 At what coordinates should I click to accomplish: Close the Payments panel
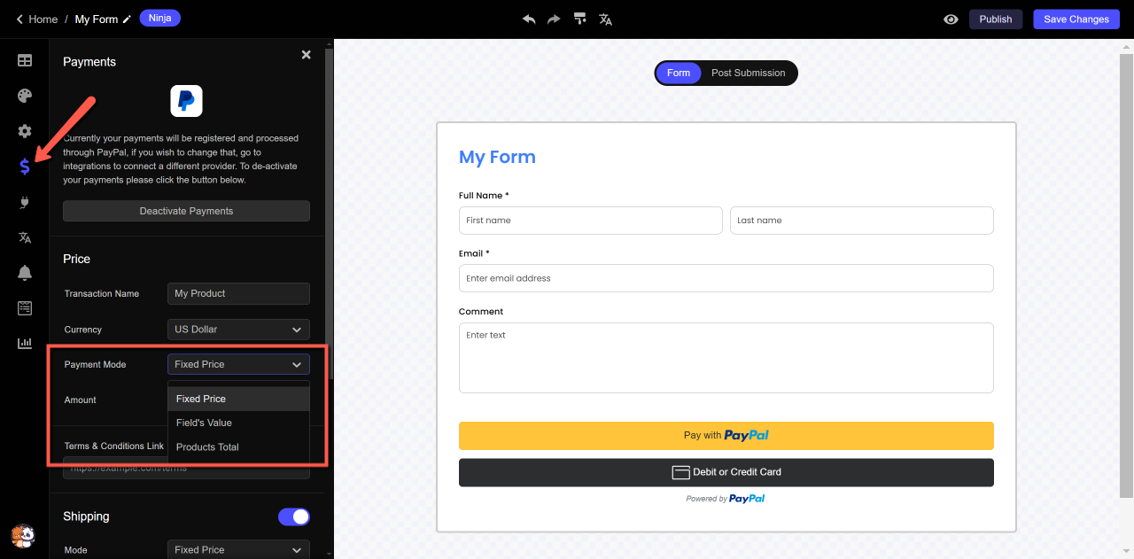[307, 55]
